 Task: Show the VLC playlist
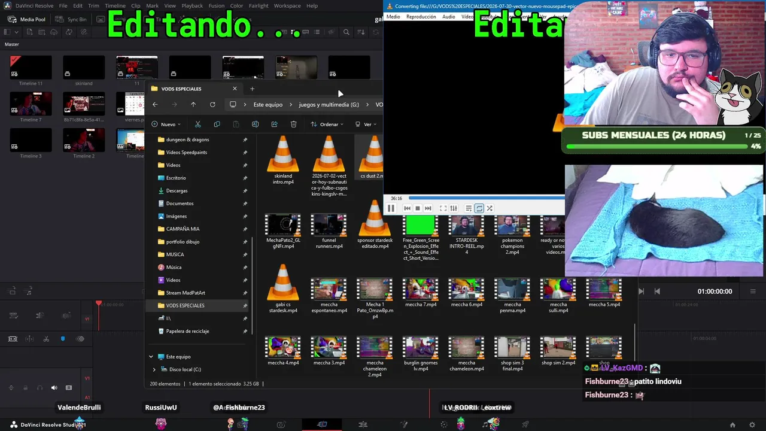[x=469, y=208]
